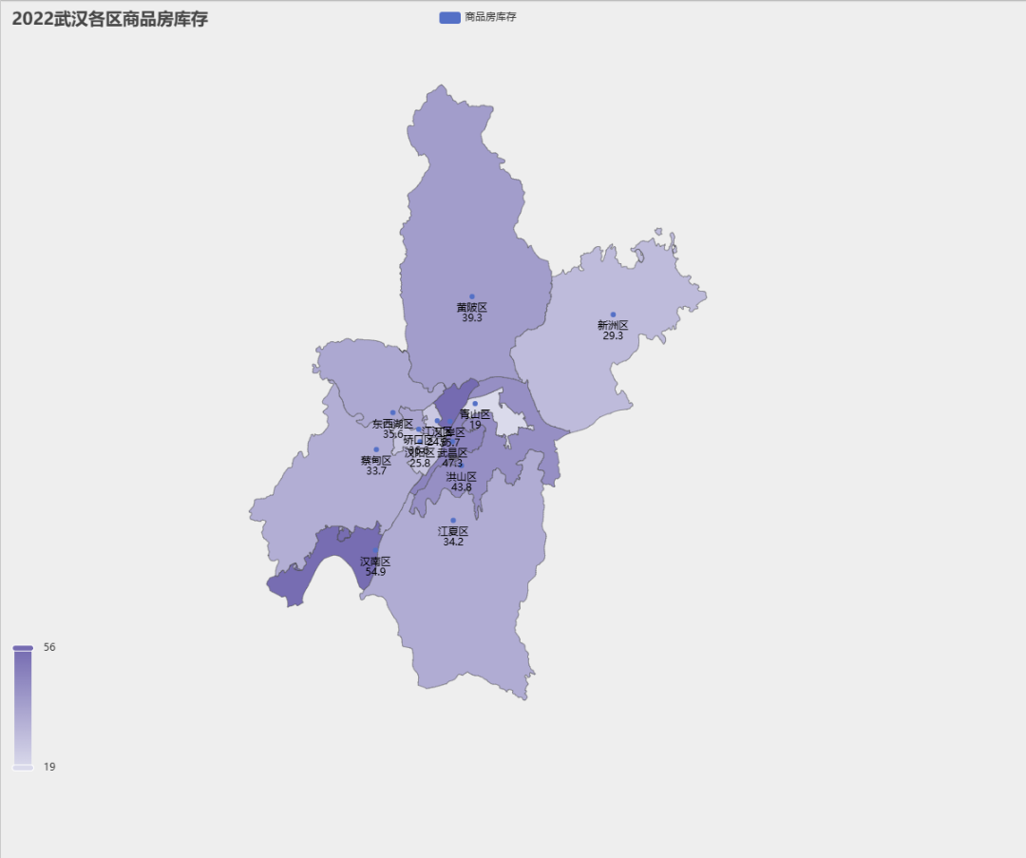1026x858 pixels.
Task: Select the 青山区 region label
Action: [475, 414]
